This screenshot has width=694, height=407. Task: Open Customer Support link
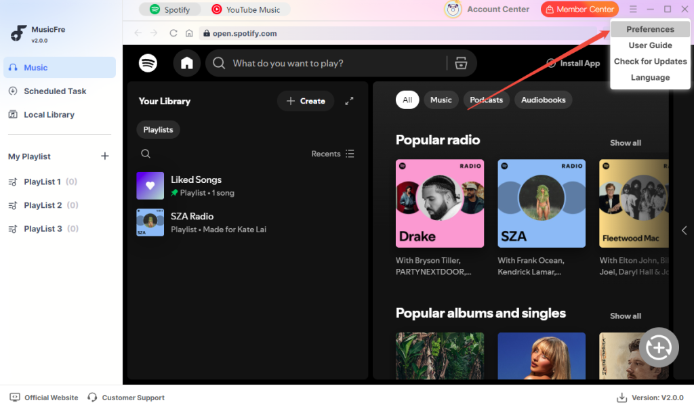125,398
